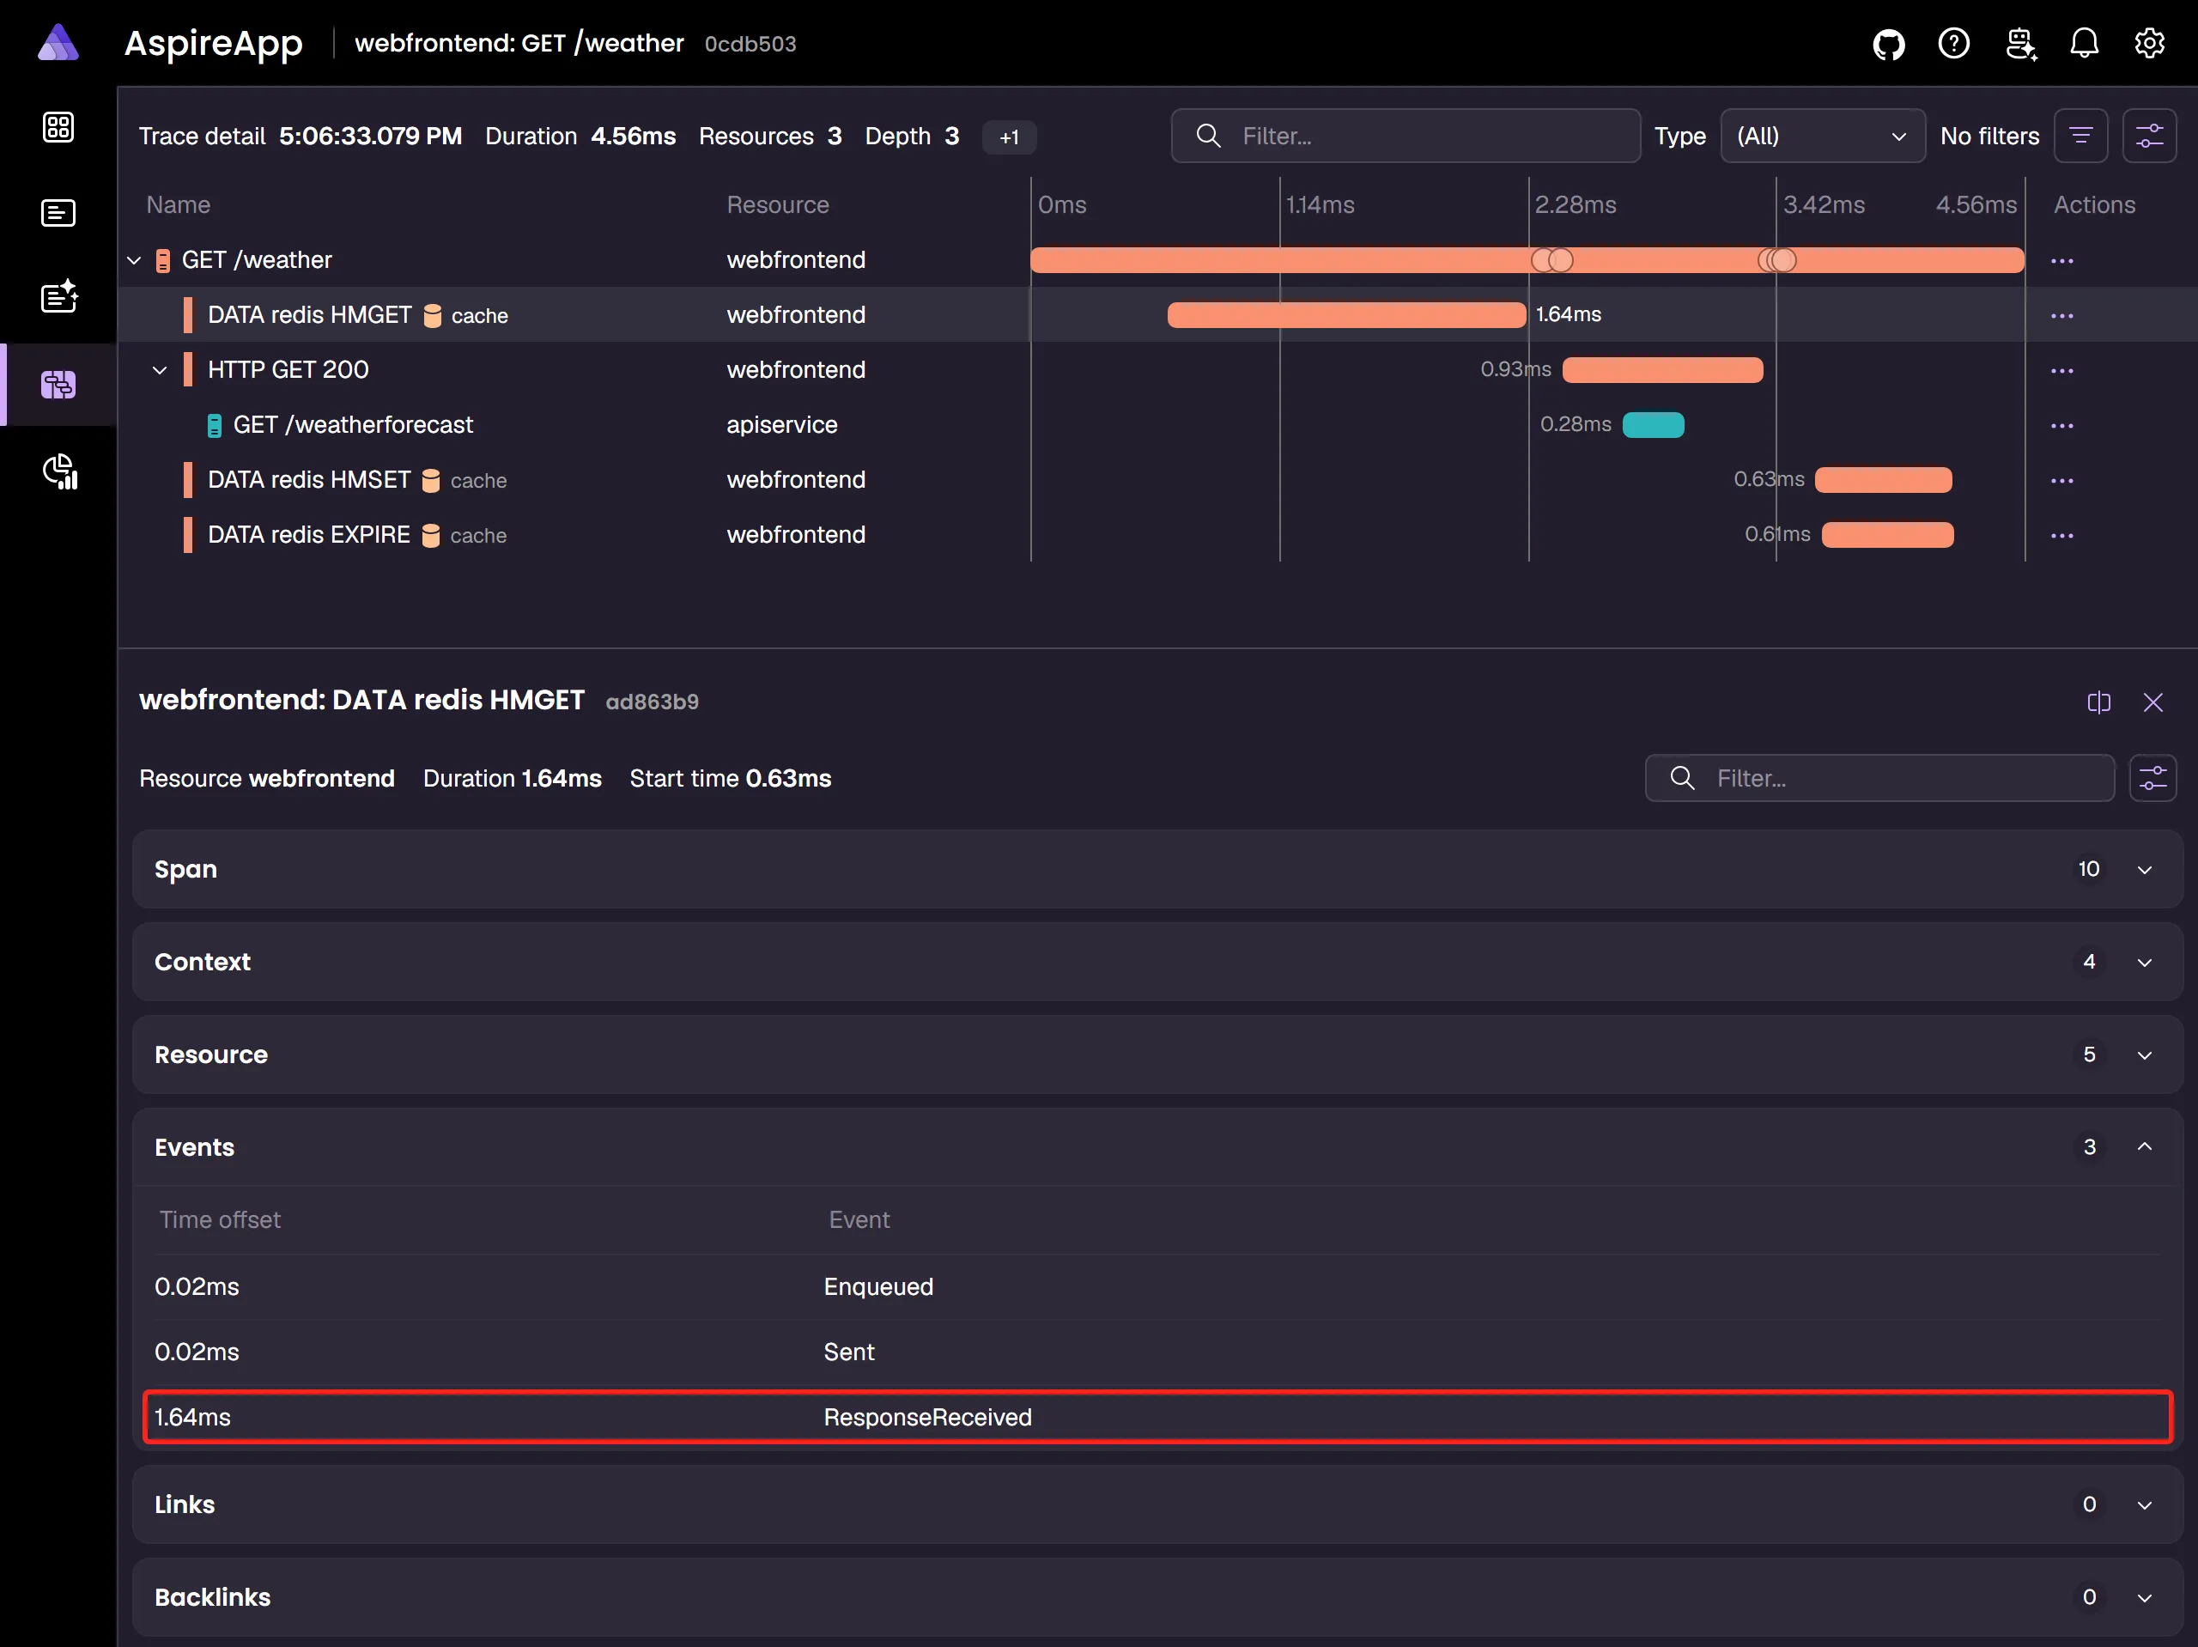Select the DATA redis HMSET row name
The width and height of the screenshot is (2198, 1647).
pyautogui.click(x=309, y=480)
